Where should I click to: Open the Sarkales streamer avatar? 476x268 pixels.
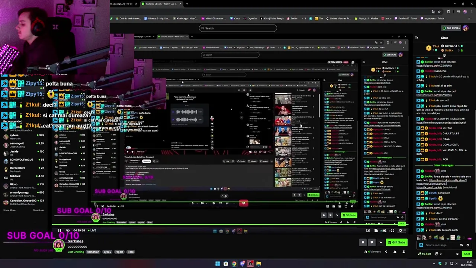pyautogui.click(x=58, y=245)
